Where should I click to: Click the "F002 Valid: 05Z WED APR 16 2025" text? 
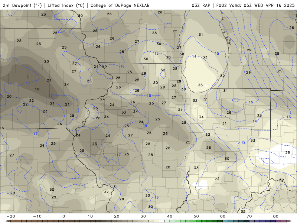pos(255,5)
